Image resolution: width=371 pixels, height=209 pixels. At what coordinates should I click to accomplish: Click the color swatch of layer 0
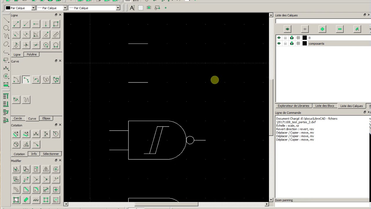coord(305,38)
